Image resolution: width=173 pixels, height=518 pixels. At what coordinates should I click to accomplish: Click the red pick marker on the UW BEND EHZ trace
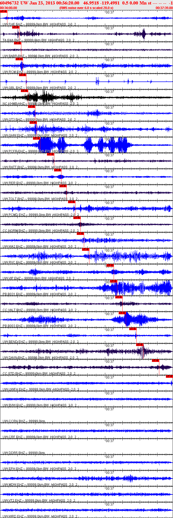point(133,329)
